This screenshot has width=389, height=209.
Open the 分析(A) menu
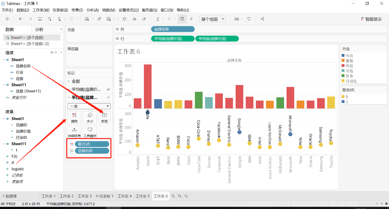pyautogui.click(x=93, y=10)
